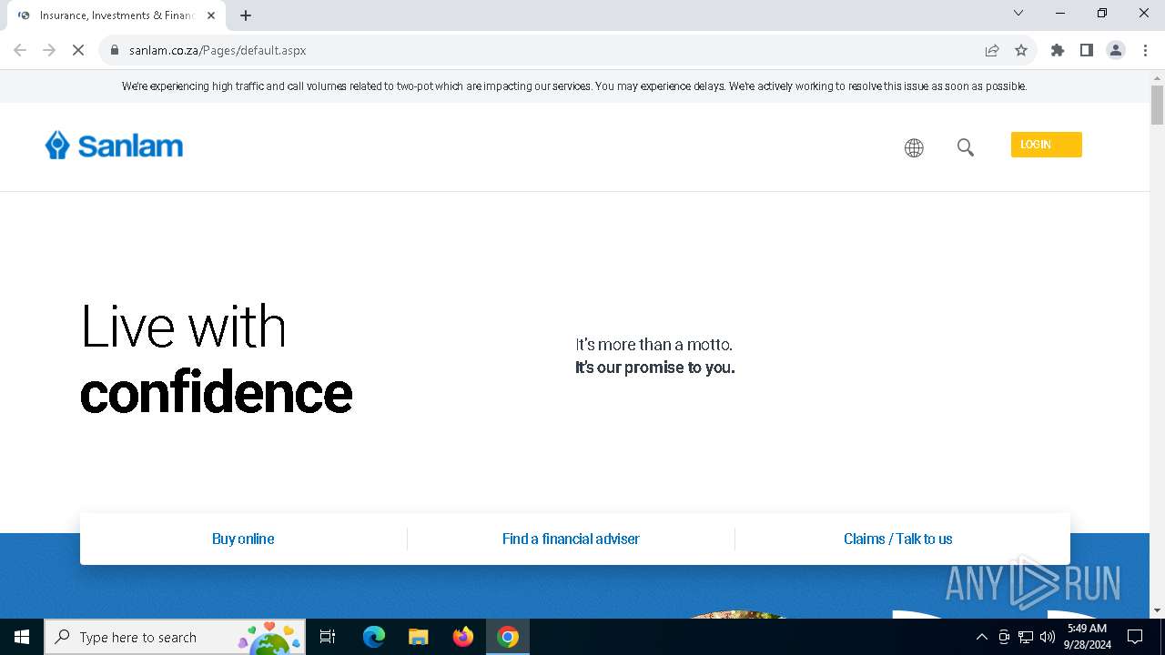This screenshot has height=655, width=1165.
Task: Open Task View on taskbar
Action: click(328, 637)
